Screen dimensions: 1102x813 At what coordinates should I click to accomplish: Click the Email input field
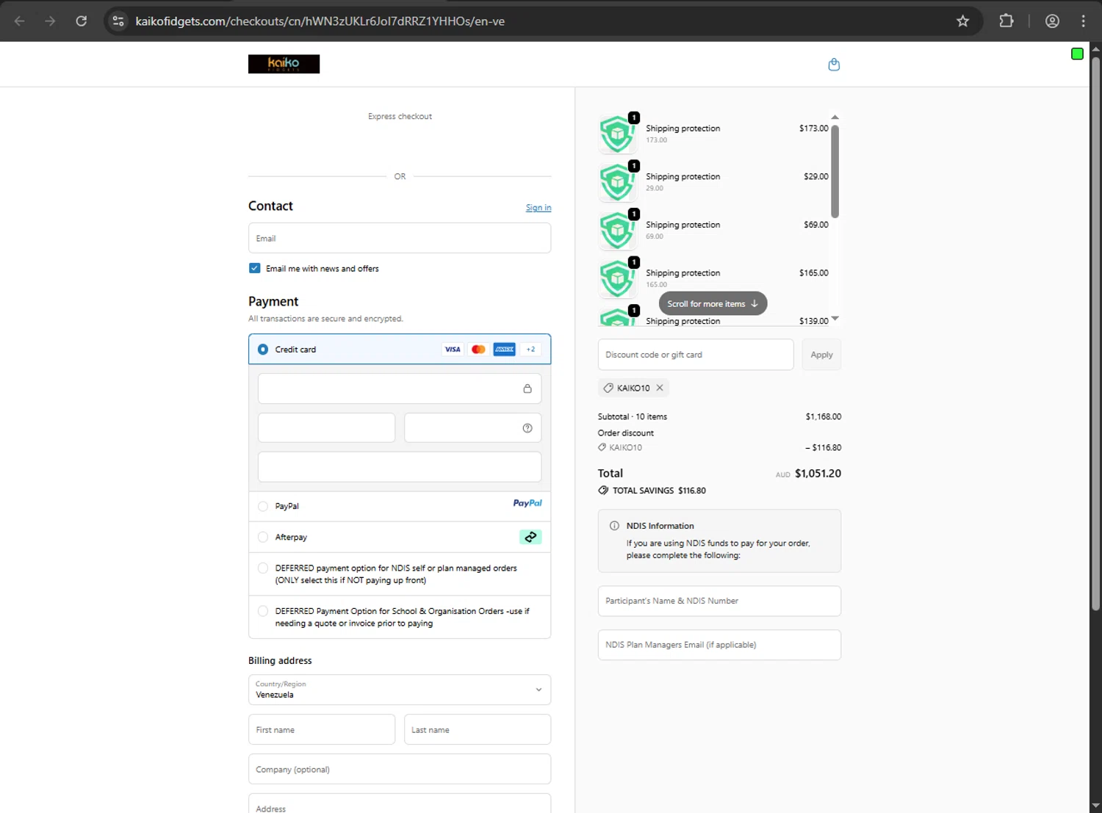pyautogui.click(x=400, y=238)
